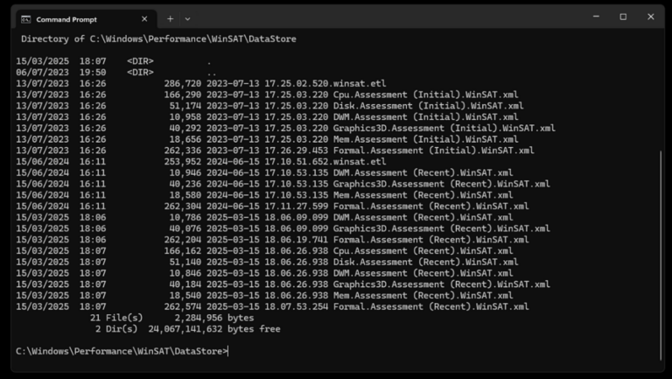Maximize the terminal window
Image resolution: width=672 pixels, height=379 pixels.
623,18
